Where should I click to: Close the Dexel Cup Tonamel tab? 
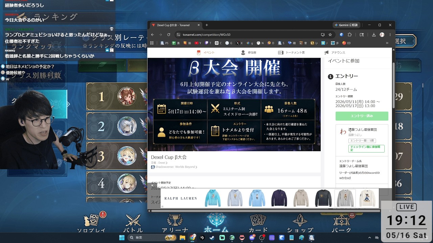click(x=199, y=25)
